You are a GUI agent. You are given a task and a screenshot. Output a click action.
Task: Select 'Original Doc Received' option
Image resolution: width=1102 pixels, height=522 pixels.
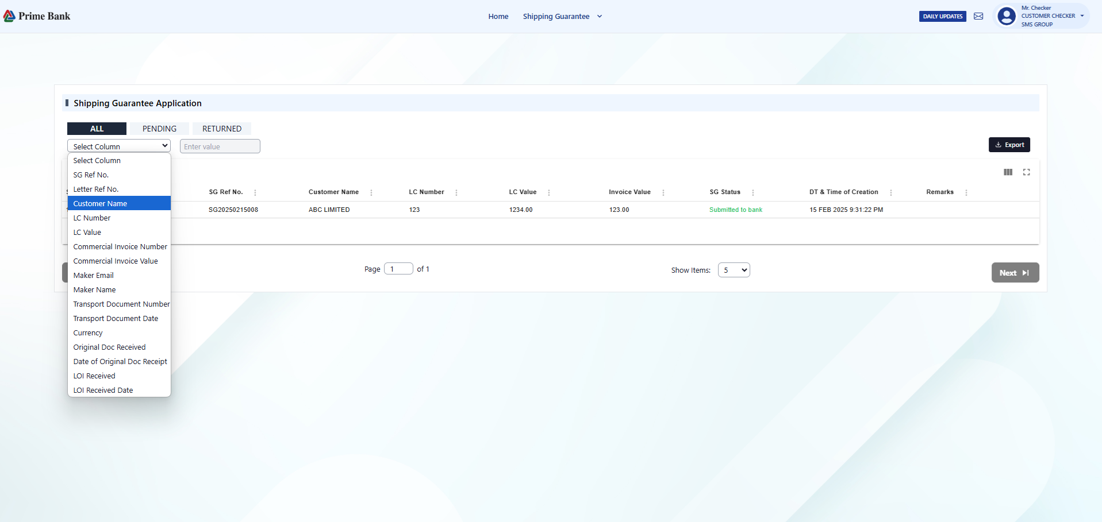click(x=119, y=347)
